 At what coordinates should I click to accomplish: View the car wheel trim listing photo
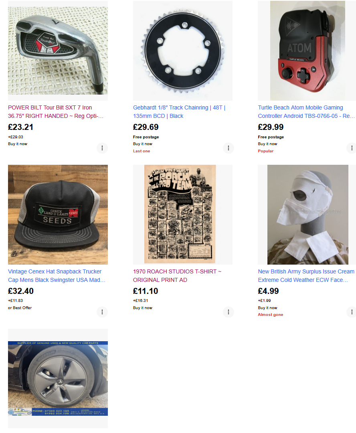(x=58, y=378)
